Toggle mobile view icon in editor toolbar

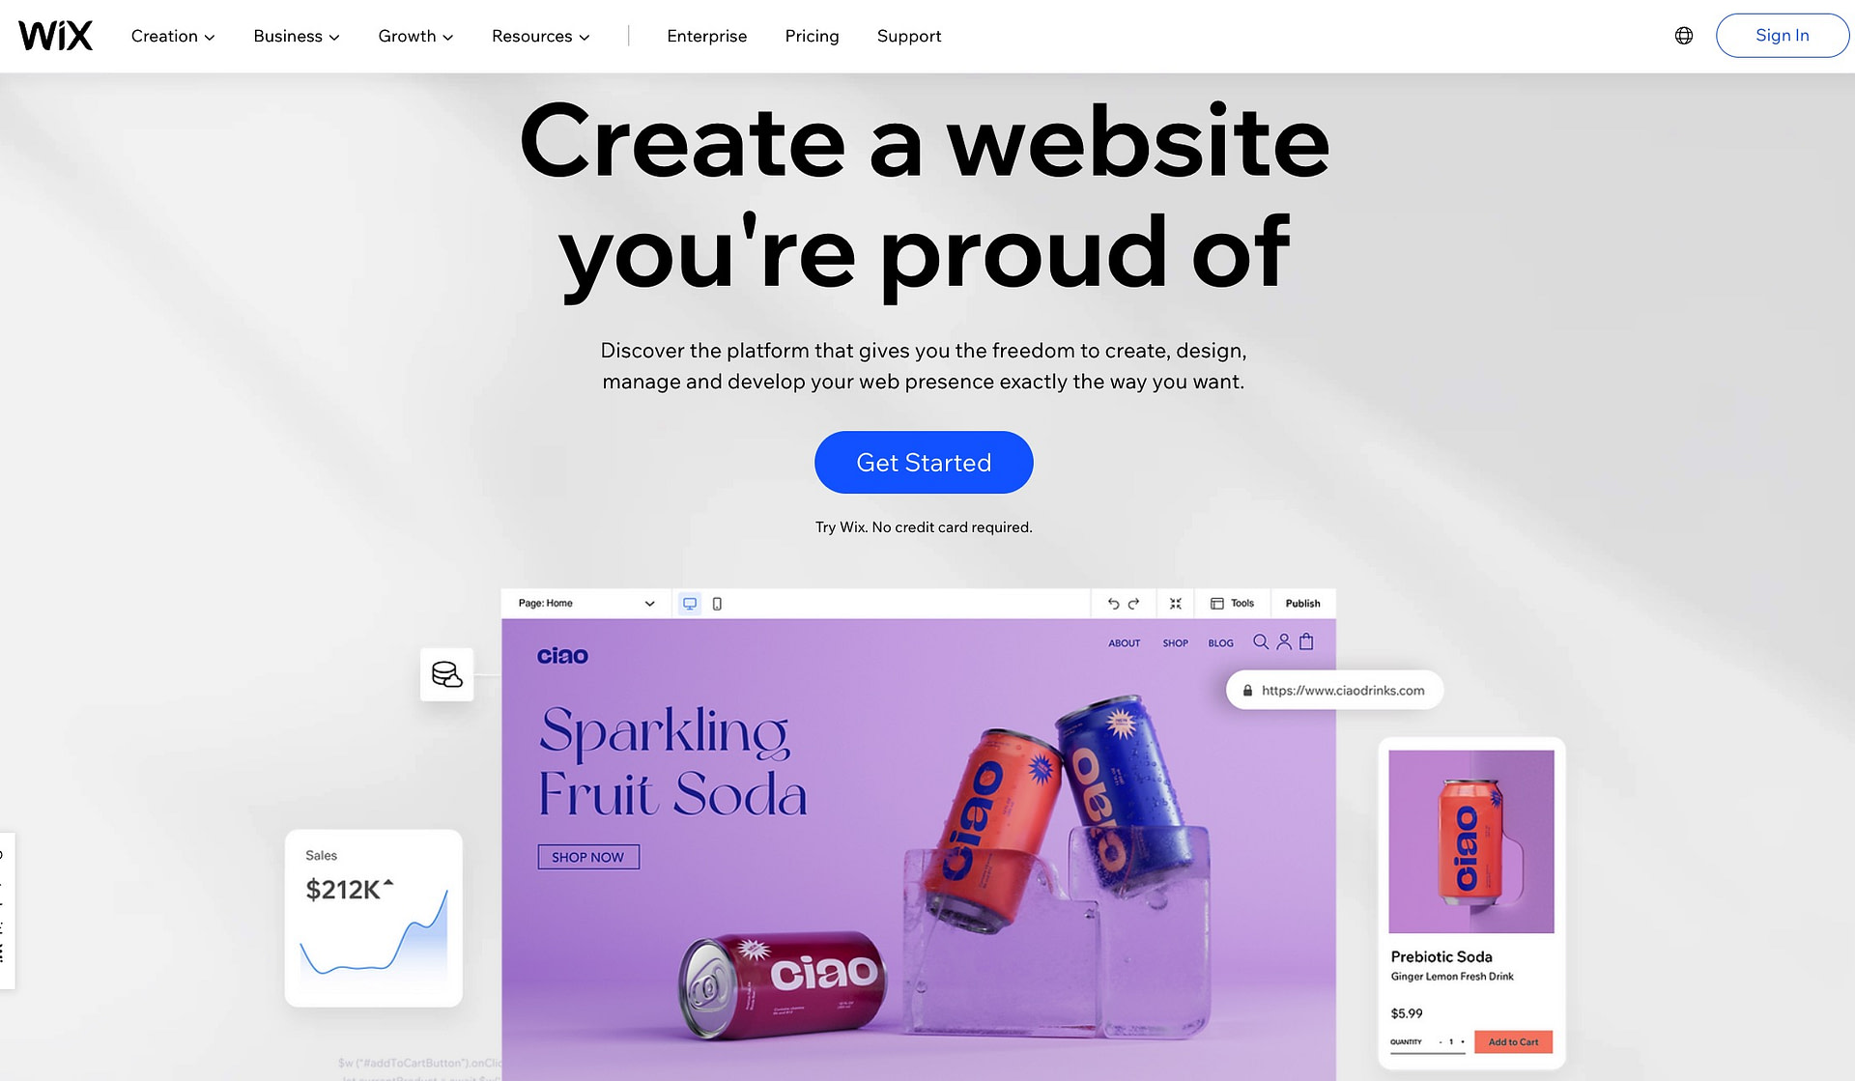coord(718,602)
